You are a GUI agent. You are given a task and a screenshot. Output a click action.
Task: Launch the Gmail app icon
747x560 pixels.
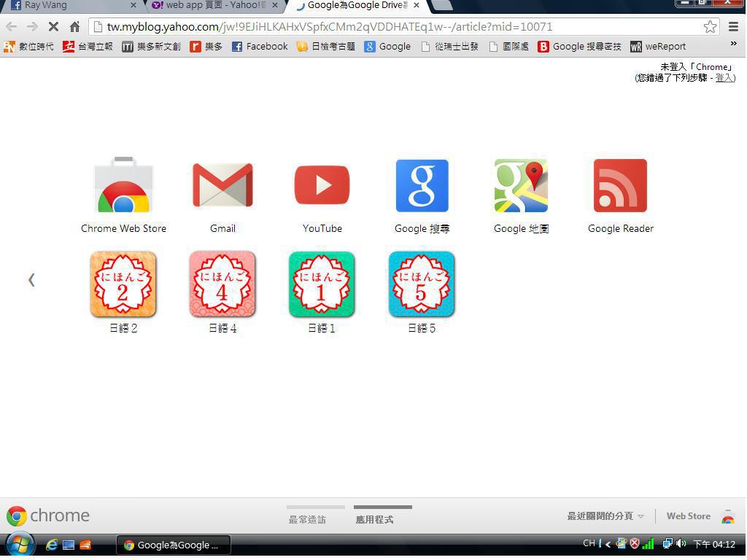point(222,185)
